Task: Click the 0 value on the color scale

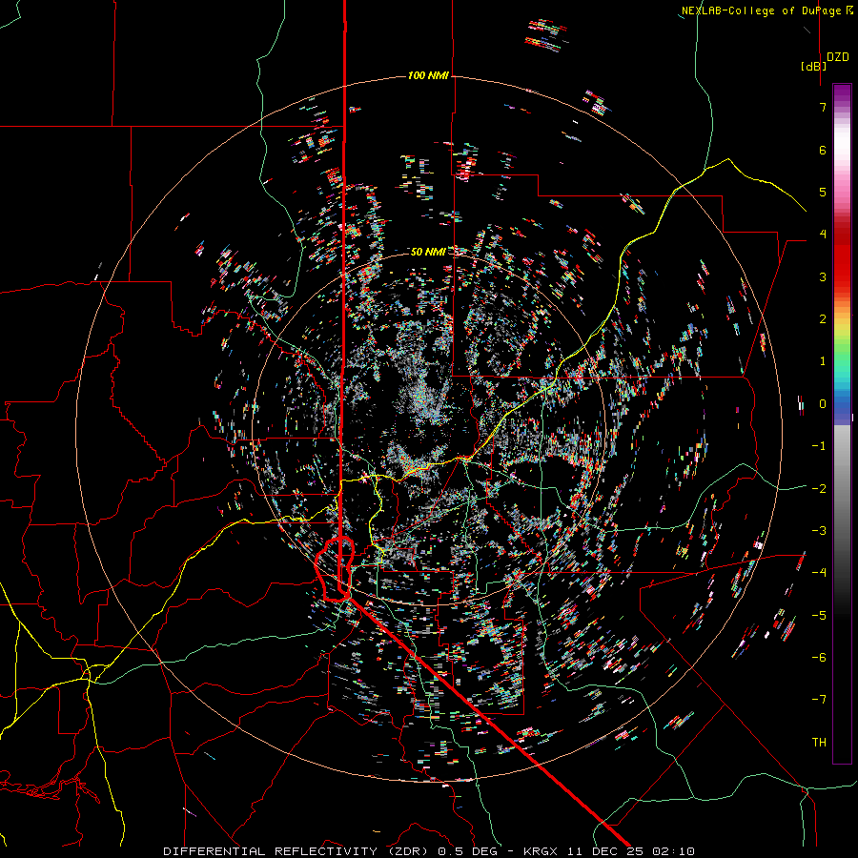Action: 823,404
